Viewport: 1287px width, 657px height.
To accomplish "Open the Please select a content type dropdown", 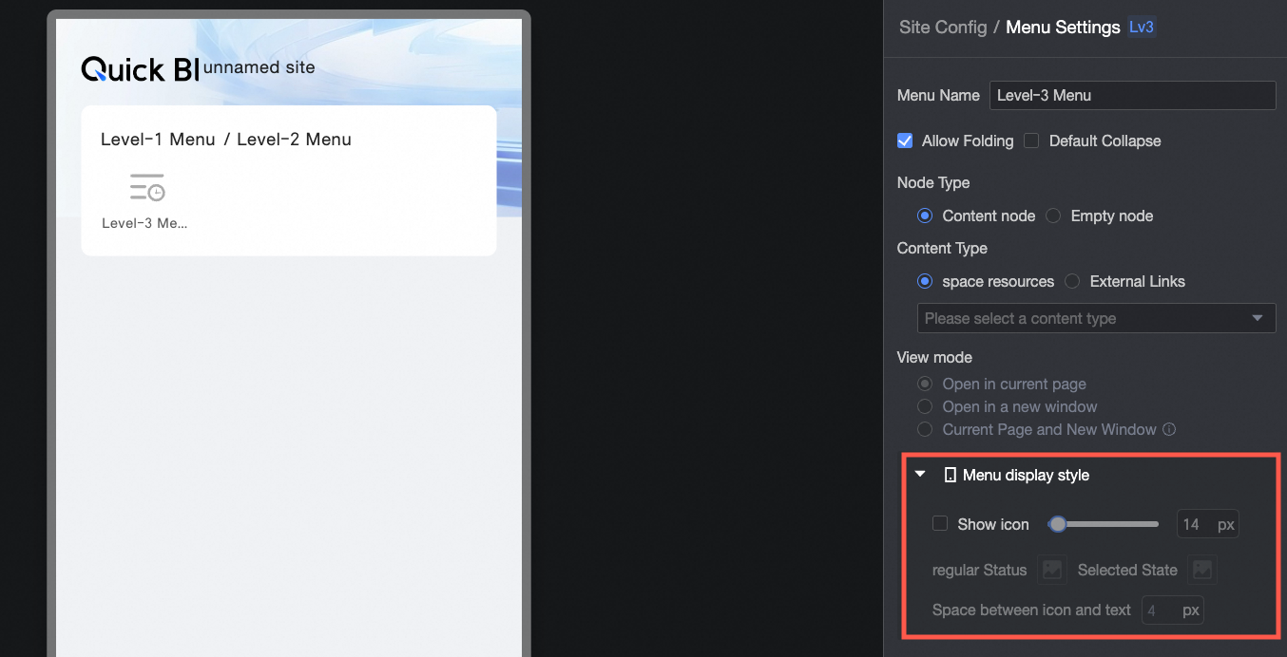I will click(x=1096, y=318).
